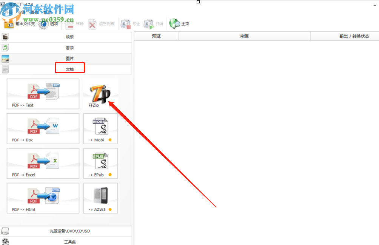This screenshot has height=245, width=379.
Task: Choose PDF -> Text conversion
Action: click(x=43, y=94)
